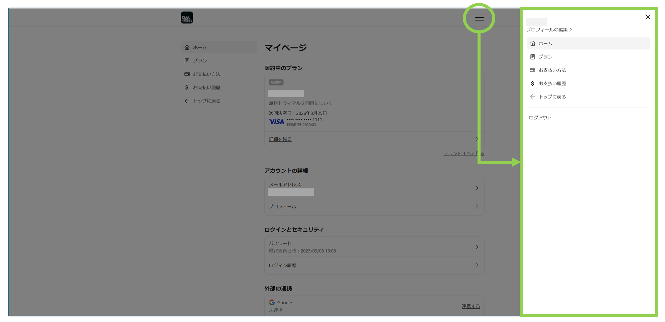Viewport: 665px width, 322px height.
Task: Click the プランをすべて見る link
Action: [x=463, y=153]
